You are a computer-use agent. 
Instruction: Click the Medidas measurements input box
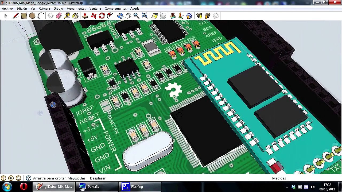tap(314, 178)
